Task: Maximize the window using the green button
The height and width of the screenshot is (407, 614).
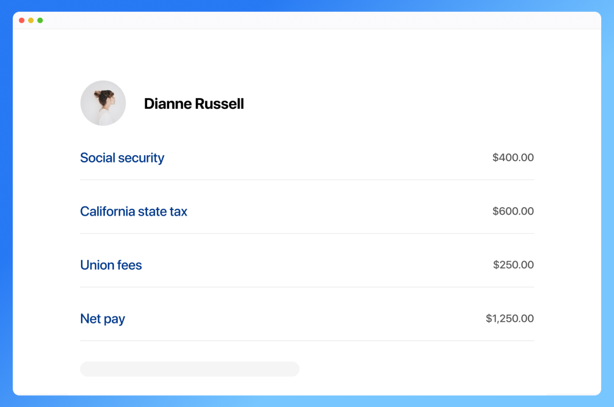Action: click(x=40, y=21)
